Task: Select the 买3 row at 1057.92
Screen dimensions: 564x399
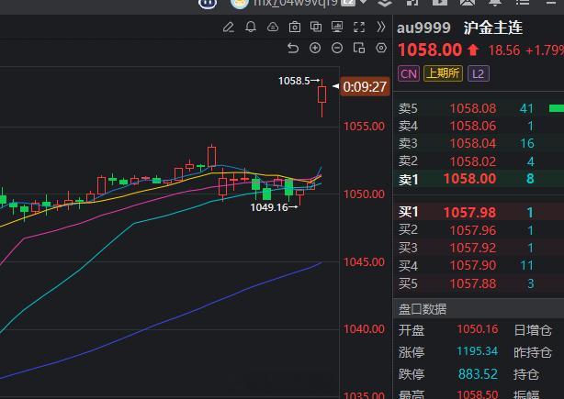Action: 479,248
